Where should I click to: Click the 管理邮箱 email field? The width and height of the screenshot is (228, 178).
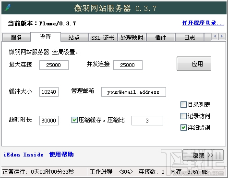(x=133, y=92)
